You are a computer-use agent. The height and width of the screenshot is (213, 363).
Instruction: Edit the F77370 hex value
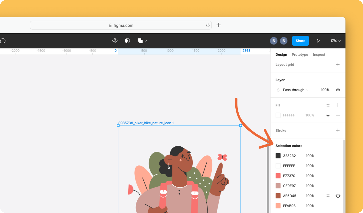click(289, 176)
